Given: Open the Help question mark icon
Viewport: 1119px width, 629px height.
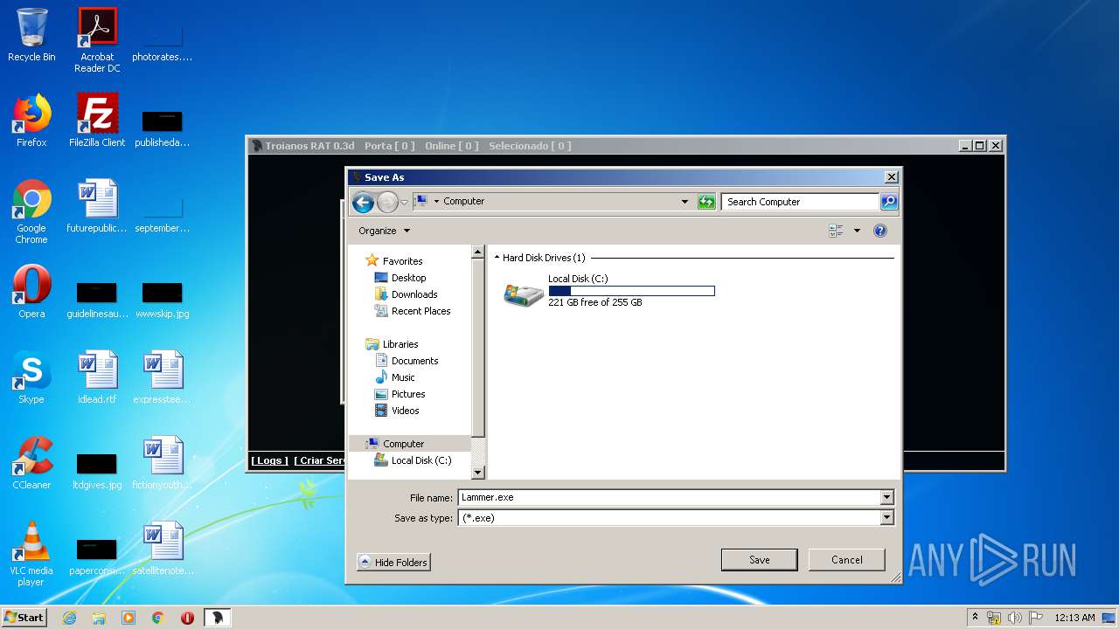Looking at the screenshot, I should pyautogui.click(x=880, y=231).
